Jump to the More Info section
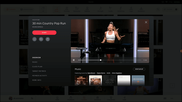The width and height of the screenshot is (182, 102). pyautogui.click(x=37, y=80)
